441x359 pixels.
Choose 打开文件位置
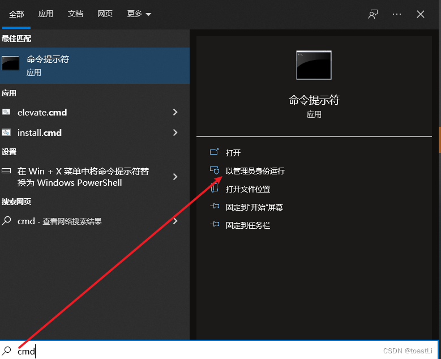pos(248,189)
